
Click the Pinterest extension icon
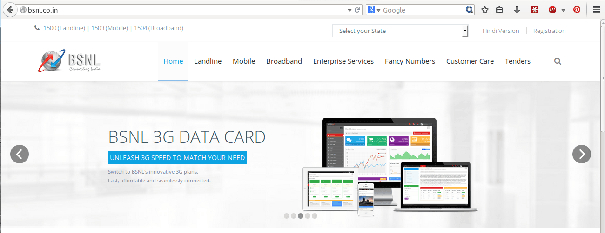click(577, 10)
